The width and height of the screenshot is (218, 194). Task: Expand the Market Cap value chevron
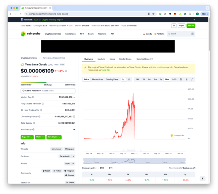[x=74, y=97]
